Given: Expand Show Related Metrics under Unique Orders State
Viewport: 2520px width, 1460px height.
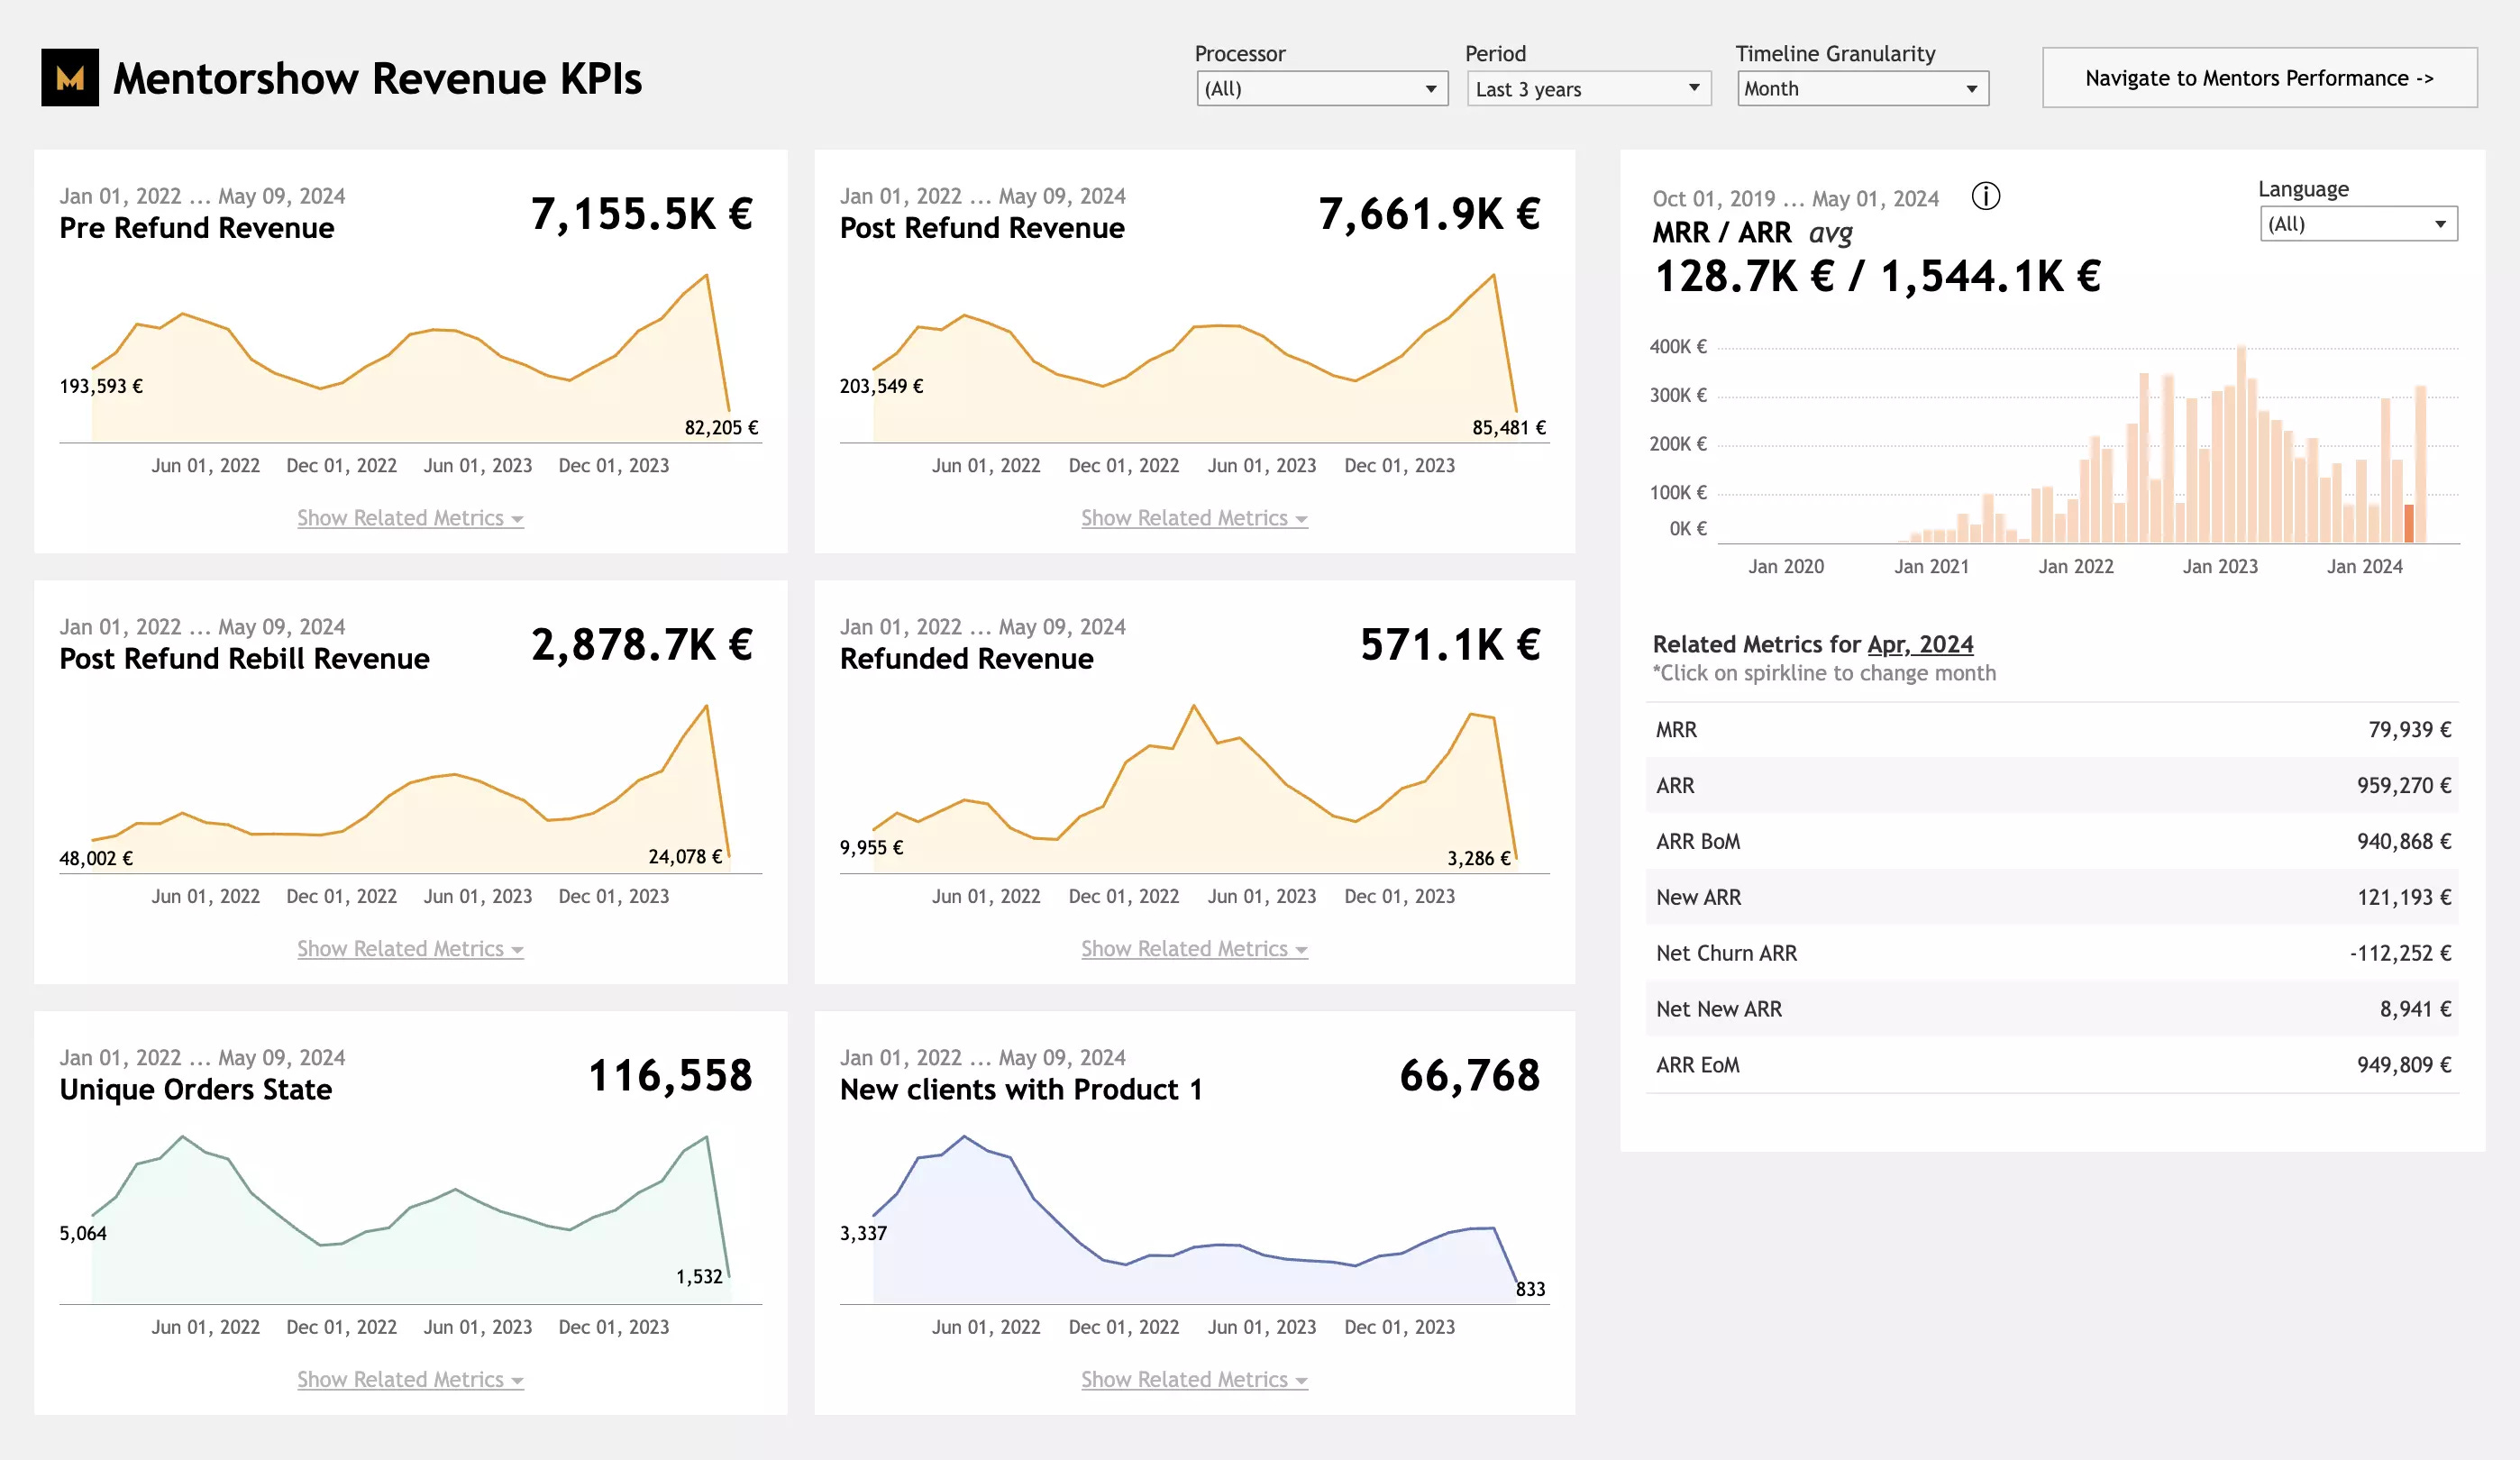Looking at the screenshot, I should (x=410, y=1380).
